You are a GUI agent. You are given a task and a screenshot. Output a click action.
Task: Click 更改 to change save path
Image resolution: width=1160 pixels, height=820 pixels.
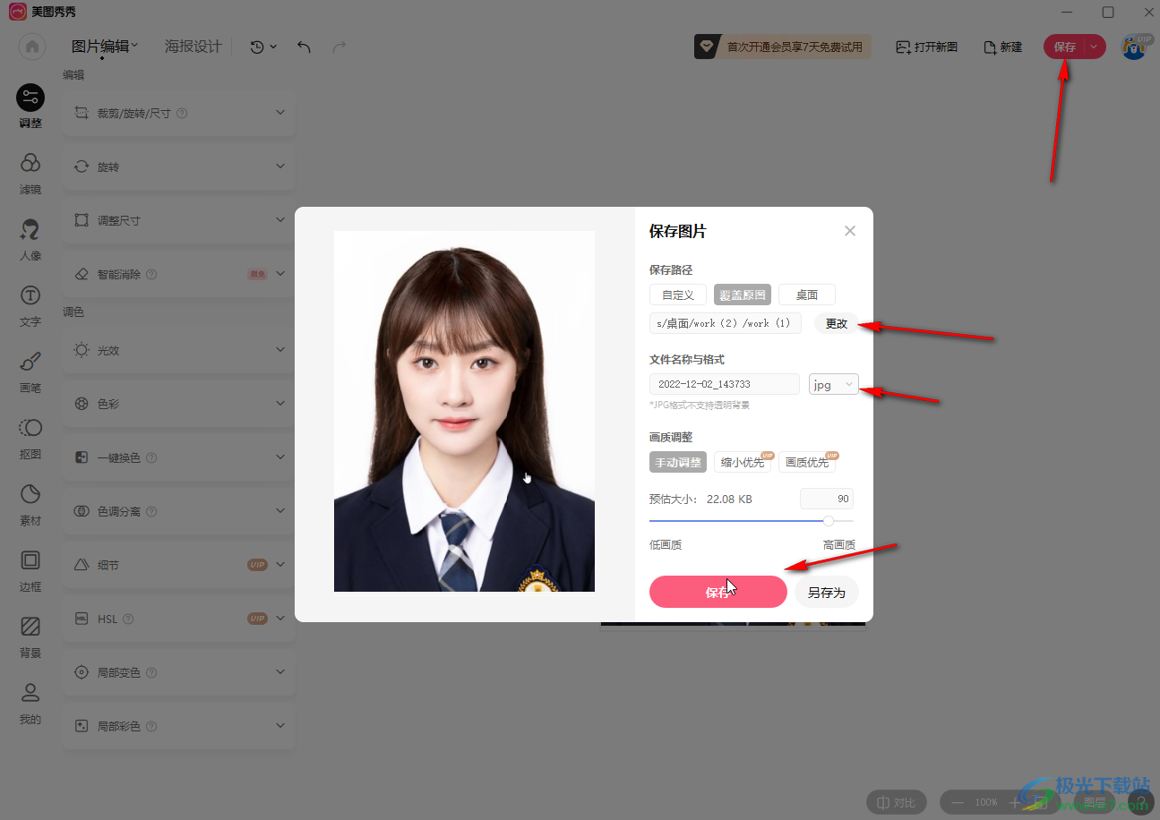(836, 323)
